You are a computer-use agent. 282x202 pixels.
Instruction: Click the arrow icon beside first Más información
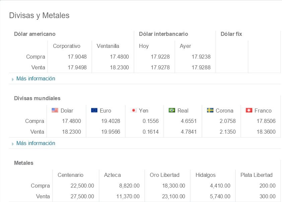pyautogui.click(x=12, y=79)
